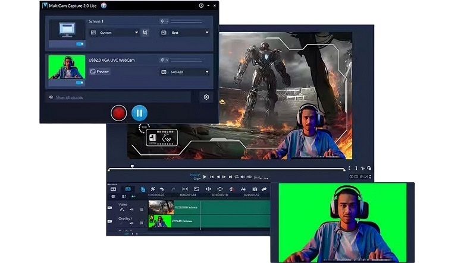Screen dimensions: 458x263
Task: Open the tools icon in timeline toolbar
Action: tap(153, 189)
